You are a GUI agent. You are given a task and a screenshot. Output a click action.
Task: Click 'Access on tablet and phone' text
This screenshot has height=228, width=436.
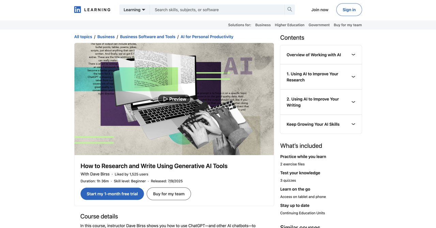pos(303,197)
